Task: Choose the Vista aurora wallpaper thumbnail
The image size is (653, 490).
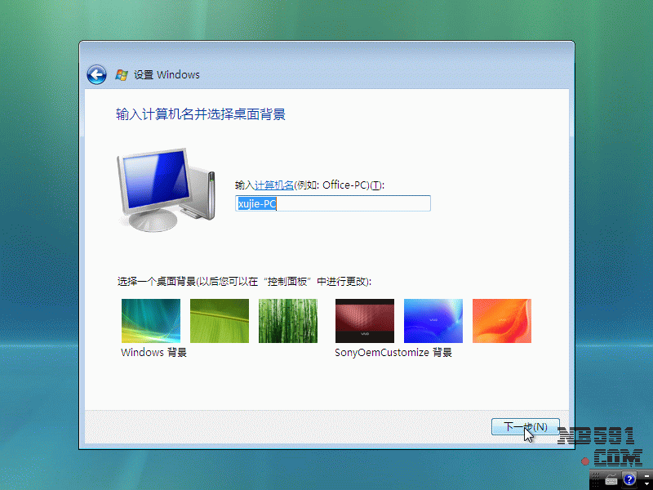Action: (x=151, y=321)
